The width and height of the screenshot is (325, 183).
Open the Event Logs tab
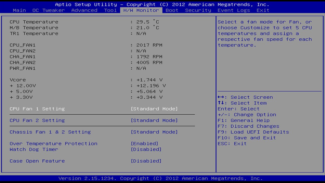tap(234, 10)
